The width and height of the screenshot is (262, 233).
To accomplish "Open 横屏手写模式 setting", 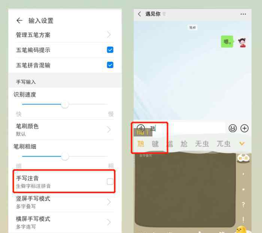I will tap(64, 222).
